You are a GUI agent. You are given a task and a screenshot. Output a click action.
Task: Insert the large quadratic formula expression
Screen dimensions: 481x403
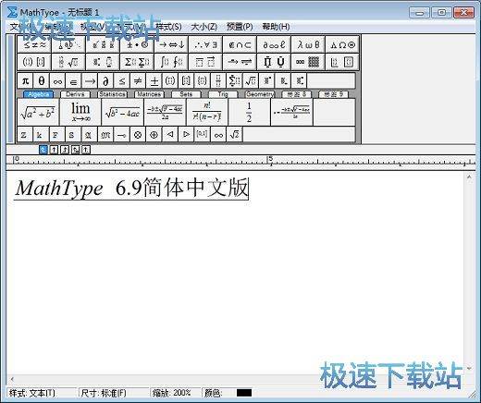(165, 112)
